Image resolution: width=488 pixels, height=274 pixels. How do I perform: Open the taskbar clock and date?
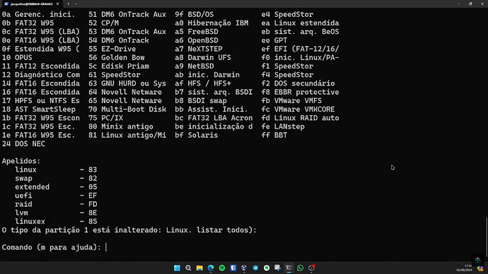465,268
